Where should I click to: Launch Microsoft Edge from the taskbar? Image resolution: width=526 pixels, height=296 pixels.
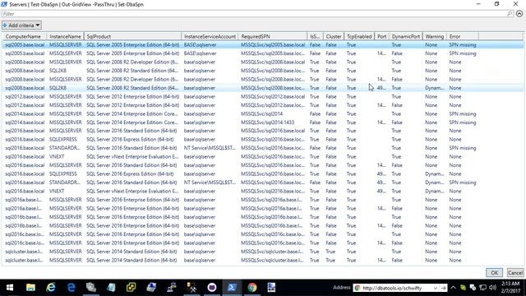coord(71,288)
